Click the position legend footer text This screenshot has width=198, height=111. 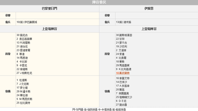[x=99, y=109]
